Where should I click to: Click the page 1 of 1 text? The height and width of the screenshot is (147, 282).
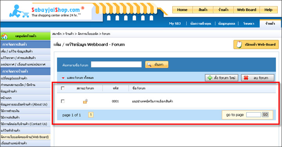[72, 115]
